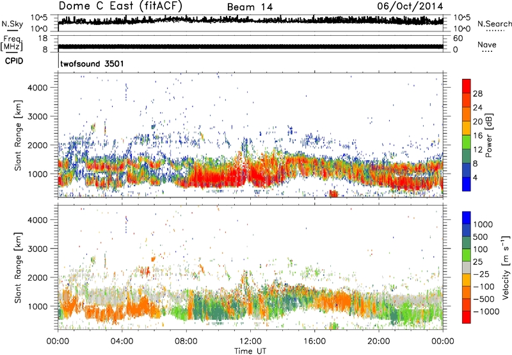Click '4000' on the power panel range axis
This screenshot has height=355, width=512.
(38, 88)
